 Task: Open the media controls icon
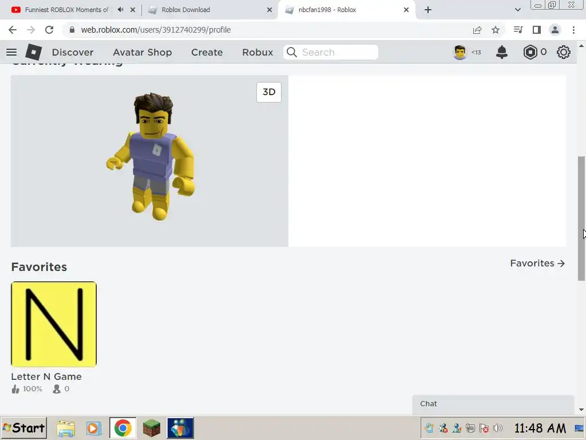click(518, 30)
